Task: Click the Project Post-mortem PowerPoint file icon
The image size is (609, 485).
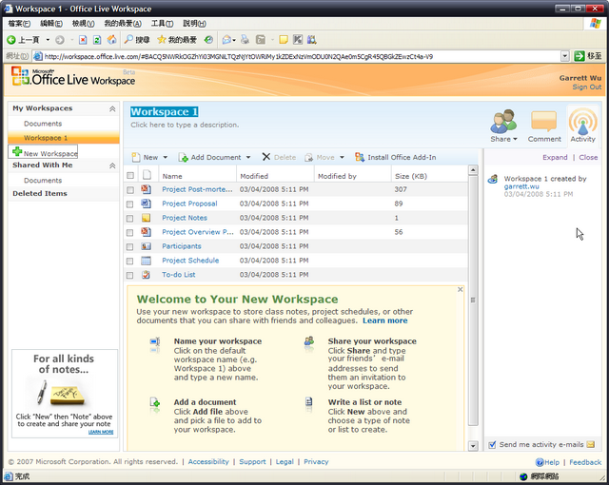Action: (x=146, y=189)
